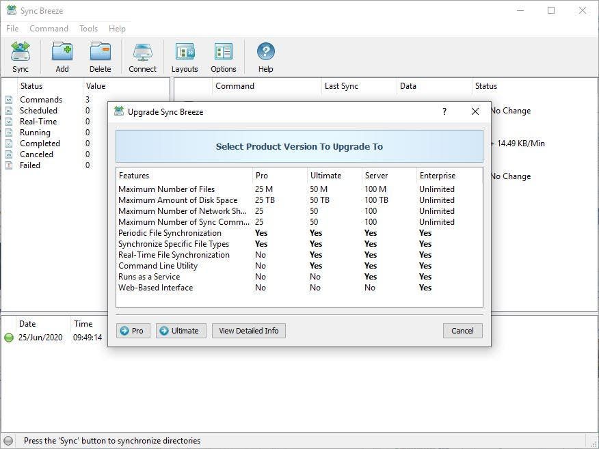Click the 25/Jun/2020 log date entry
Viewport: 599px width, 449px height.
(x=40, y=338)
